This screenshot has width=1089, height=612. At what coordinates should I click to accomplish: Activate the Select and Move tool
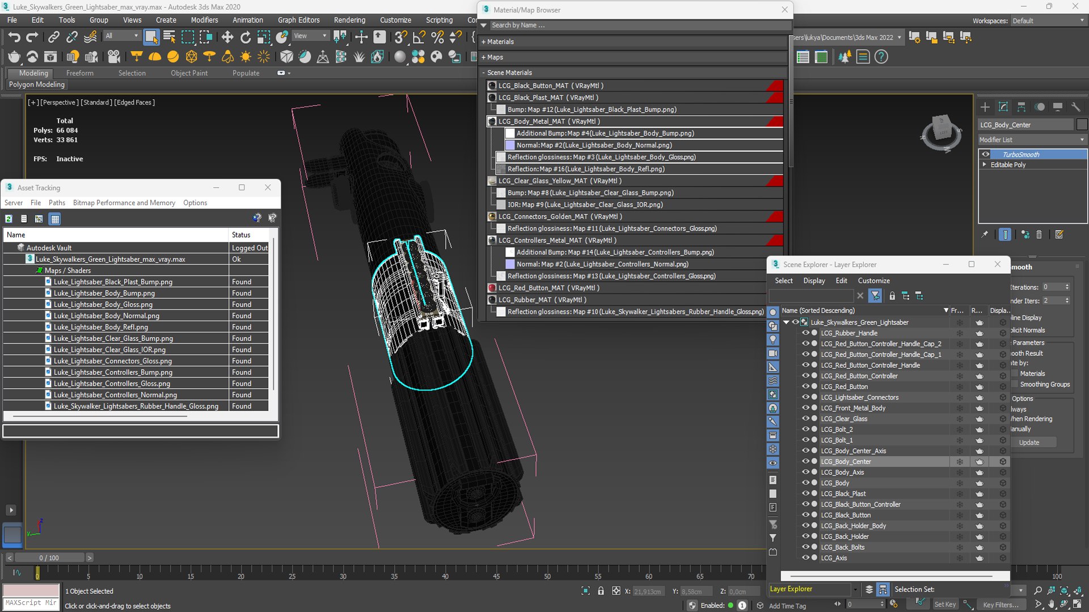click(227, 37)
